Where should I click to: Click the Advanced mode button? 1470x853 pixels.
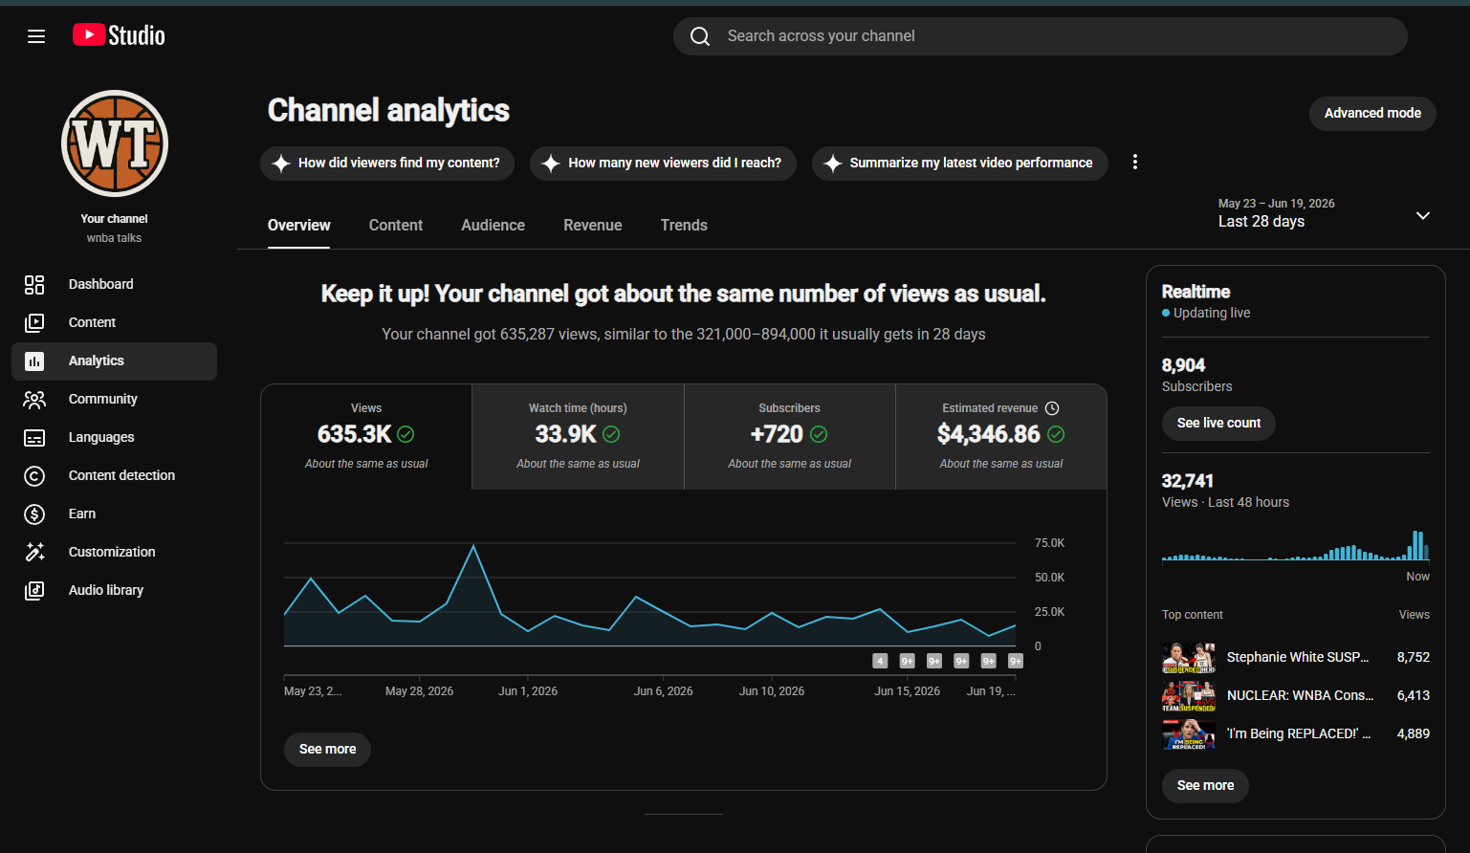point(1372,113)
